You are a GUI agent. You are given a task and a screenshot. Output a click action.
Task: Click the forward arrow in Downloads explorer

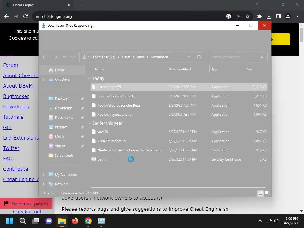click(55, 57)
